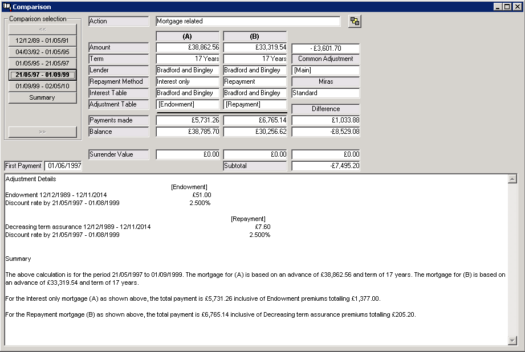Click the Standard Miras field

coord(325,93)
